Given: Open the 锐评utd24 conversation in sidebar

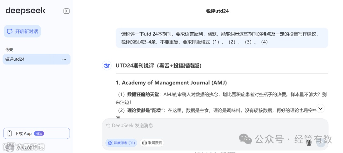Looking at the screenshot, I should click(36, 59).
